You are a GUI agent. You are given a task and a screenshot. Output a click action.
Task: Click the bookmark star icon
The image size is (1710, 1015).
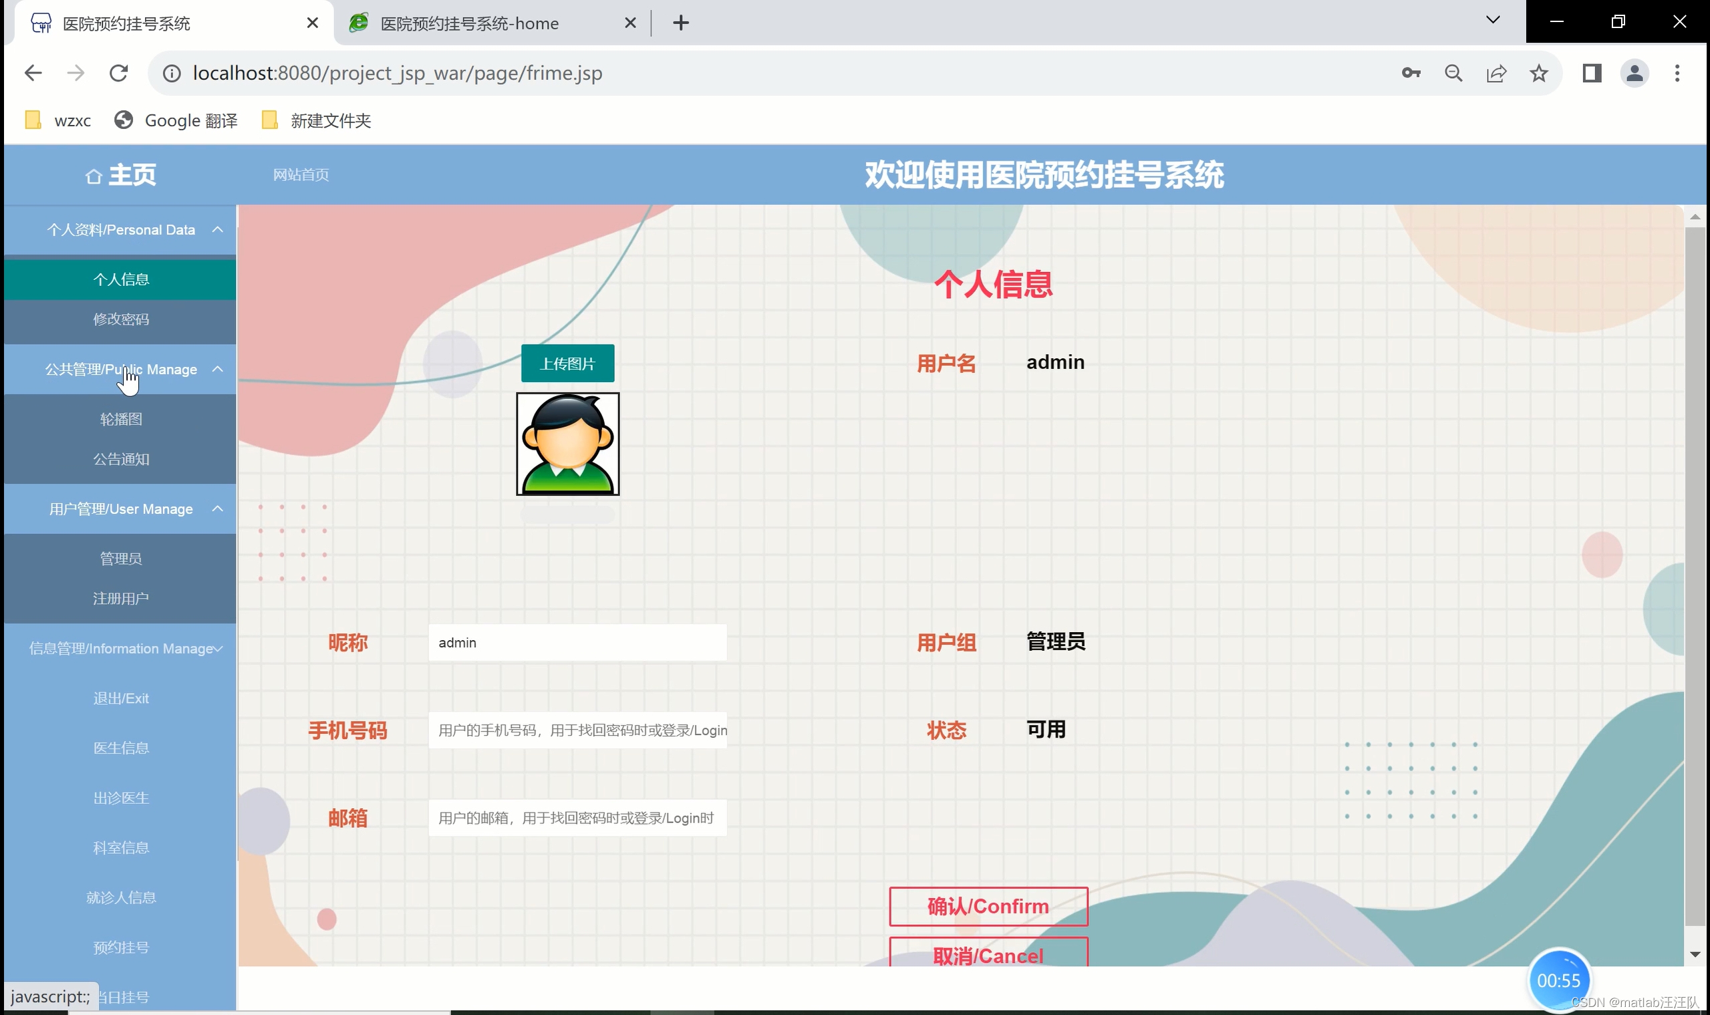coord(1538,74)
